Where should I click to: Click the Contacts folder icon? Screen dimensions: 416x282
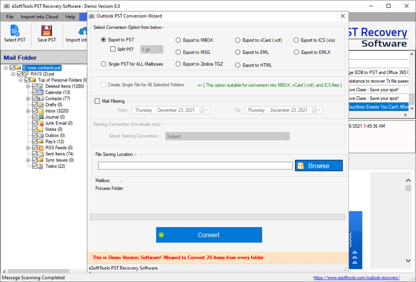coord(41,98)
